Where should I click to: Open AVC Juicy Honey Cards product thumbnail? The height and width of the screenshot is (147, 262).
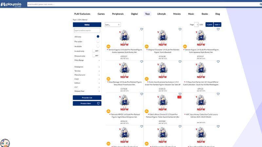201,103
